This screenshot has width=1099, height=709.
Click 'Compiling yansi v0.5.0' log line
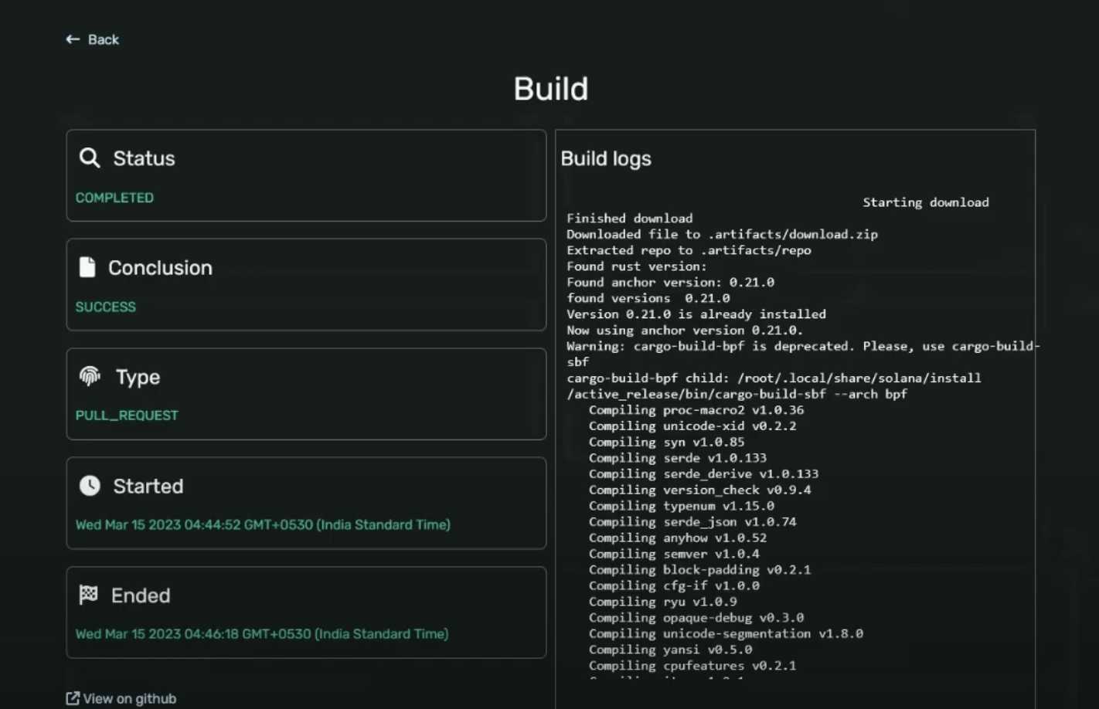(670, 650)
